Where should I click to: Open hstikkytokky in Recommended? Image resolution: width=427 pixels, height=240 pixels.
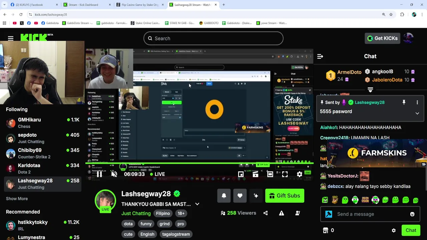pos(42,225)
